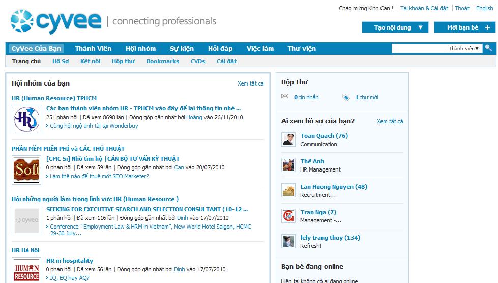Switch language to English
The width and height of the screenshot is (498, 283).
(x=484, y=8)
